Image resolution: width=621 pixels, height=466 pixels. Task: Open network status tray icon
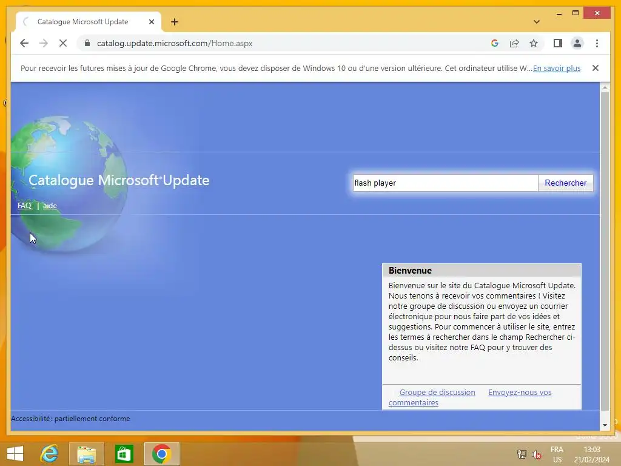point(522,454)
